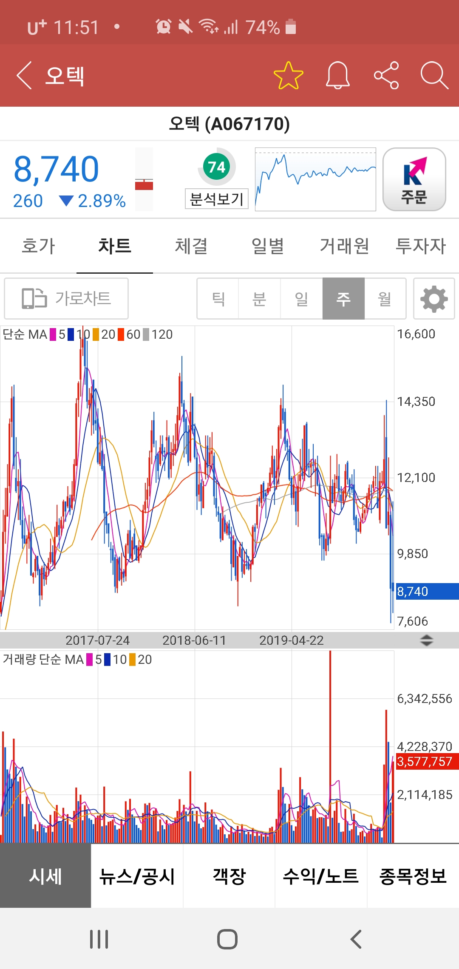Tap the 2.89% change percentage
459x969 pixels.
tap(102, 201)
